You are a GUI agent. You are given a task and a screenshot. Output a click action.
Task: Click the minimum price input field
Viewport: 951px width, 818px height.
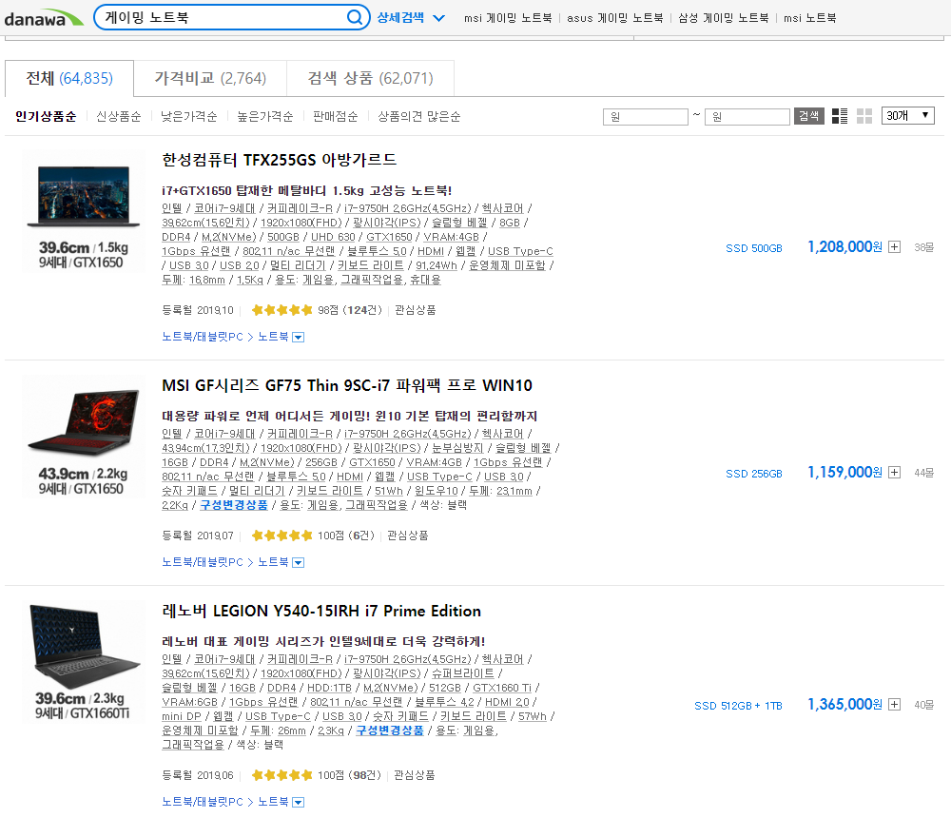pos(646,116)
